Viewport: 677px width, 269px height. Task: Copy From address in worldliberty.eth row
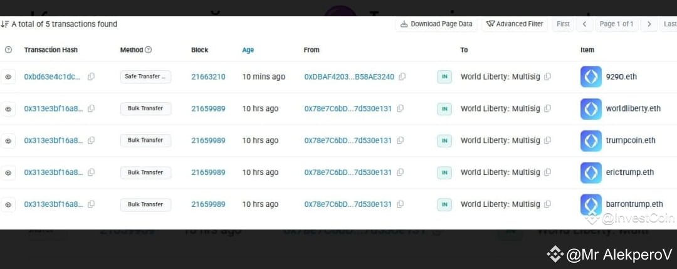(x=400, y=109)
